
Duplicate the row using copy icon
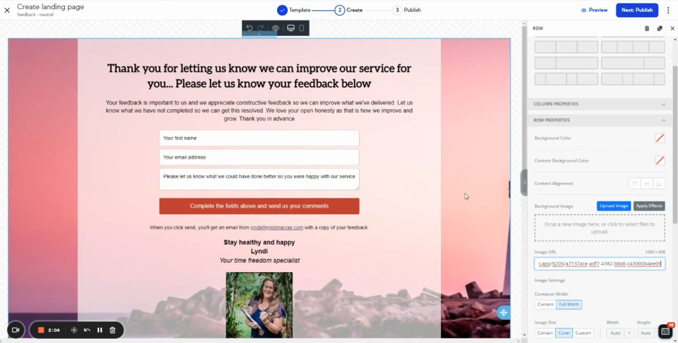(x=659, y=28)
